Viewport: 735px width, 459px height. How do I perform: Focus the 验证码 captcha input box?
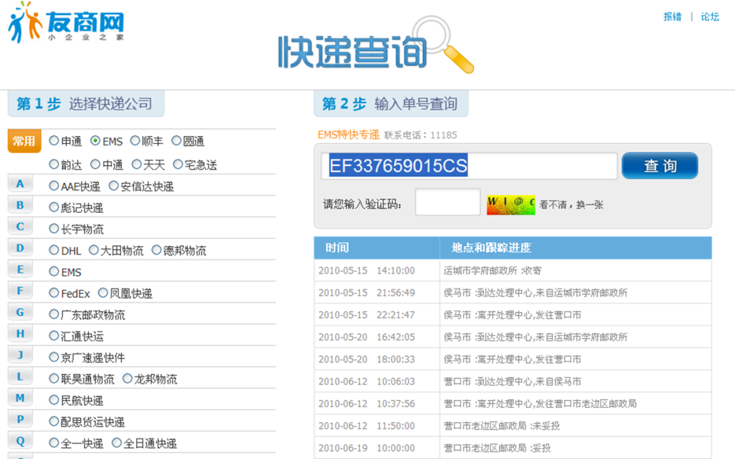click(x=448, y=202)
